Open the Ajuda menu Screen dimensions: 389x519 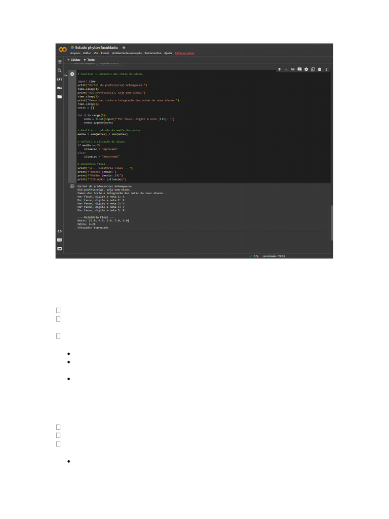(168, 53)
